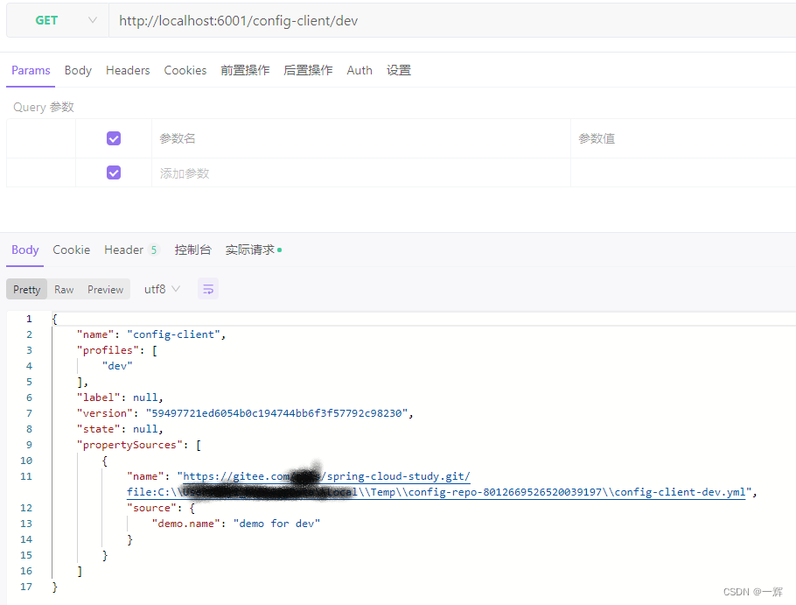Click the config-client-dev.yml file path link
Image resolution: width=796 pixels, height=605 pixels.
click(436, 492)
